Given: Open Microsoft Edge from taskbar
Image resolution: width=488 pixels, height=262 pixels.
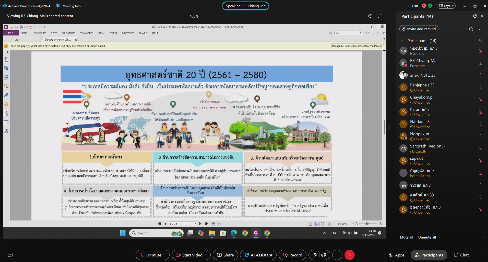Looking at the screenshot, I should [x=234, y=233].
